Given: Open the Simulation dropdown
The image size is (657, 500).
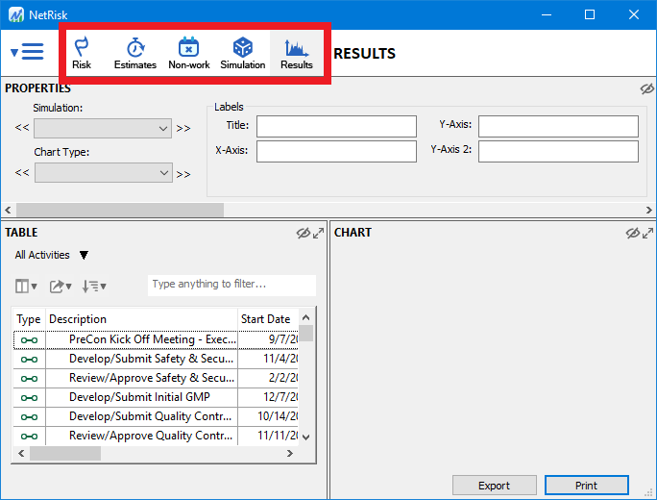Looking at the screenshot, I should pos(103,128).
